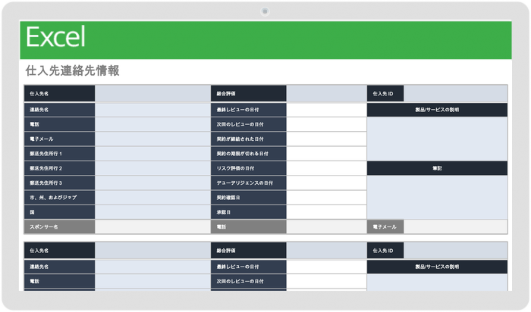Click the second block's 総合評価 input cell

tap(326, 251)
